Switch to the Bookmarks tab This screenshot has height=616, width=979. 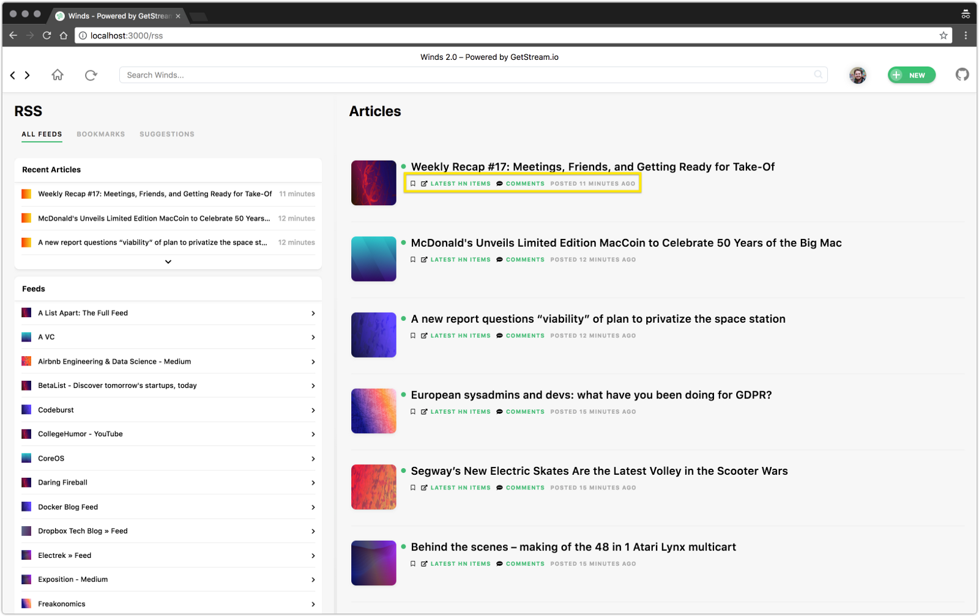pyautogui.click(x=100, y=134)
